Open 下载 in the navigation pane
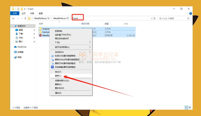Viewport: 201px width, 116px height. click(x=21, y=34)
